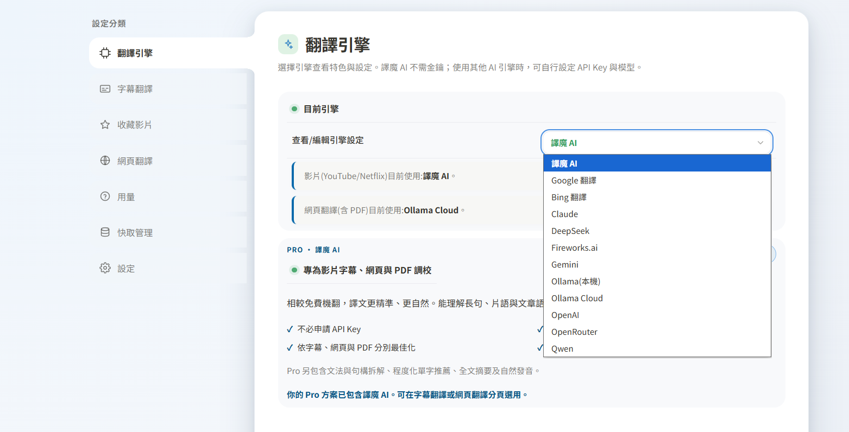Choose Bing 翻譯 from the engine list
The image size is (849, 432).
click(x=657, y=197)
